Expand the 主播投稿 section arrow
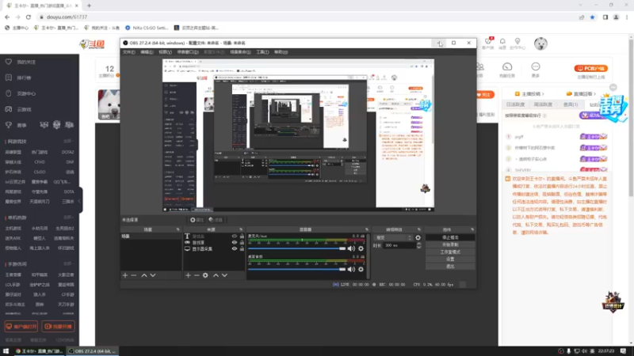Image resolution: width=634 pixels, height=356 pixels. [543, 94]
